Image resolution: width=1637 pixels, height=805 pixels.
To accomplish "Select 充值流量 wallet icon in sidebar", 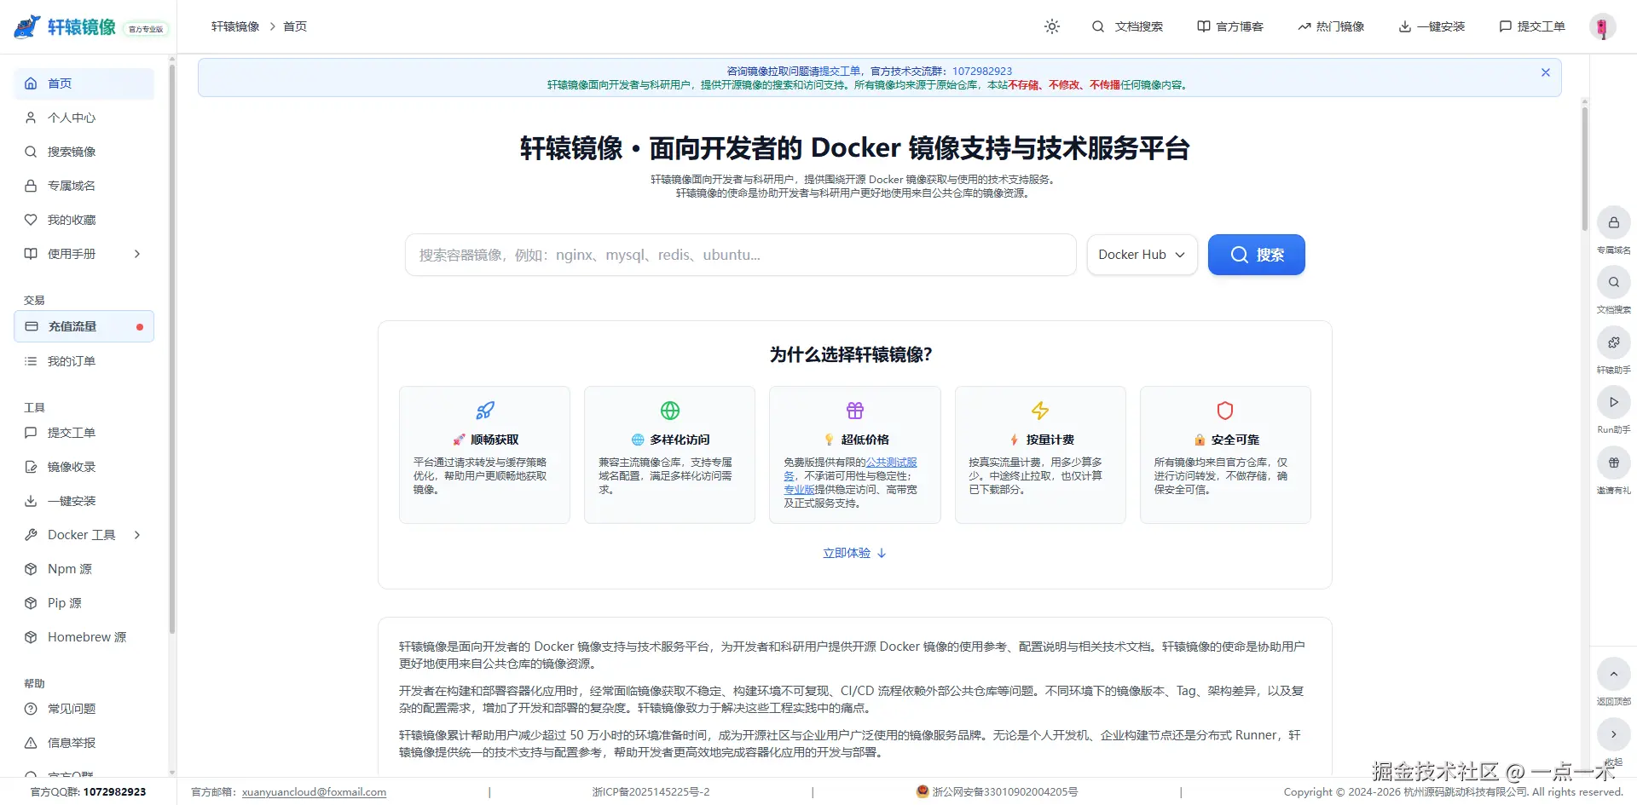I will (32, 326).
